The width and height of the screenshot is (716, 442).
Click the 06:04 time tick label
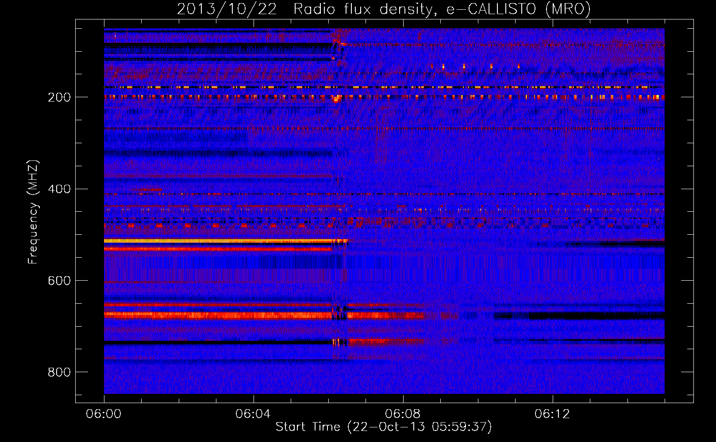253,414
